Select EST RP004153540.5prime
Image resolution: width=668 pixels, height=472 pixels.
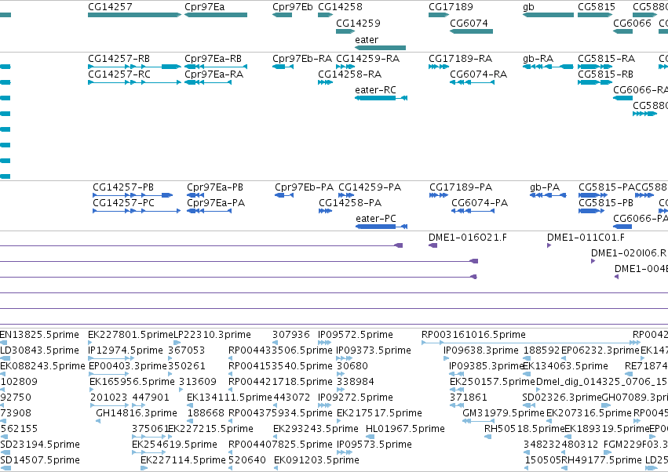tap(231, 374)
